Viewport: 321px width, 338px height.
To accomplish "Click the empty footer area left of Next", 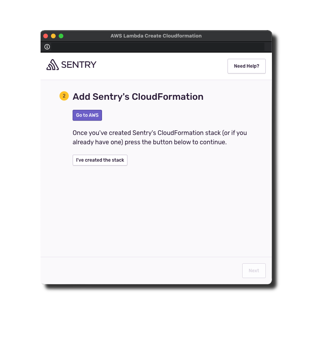I will pos(139,271).
